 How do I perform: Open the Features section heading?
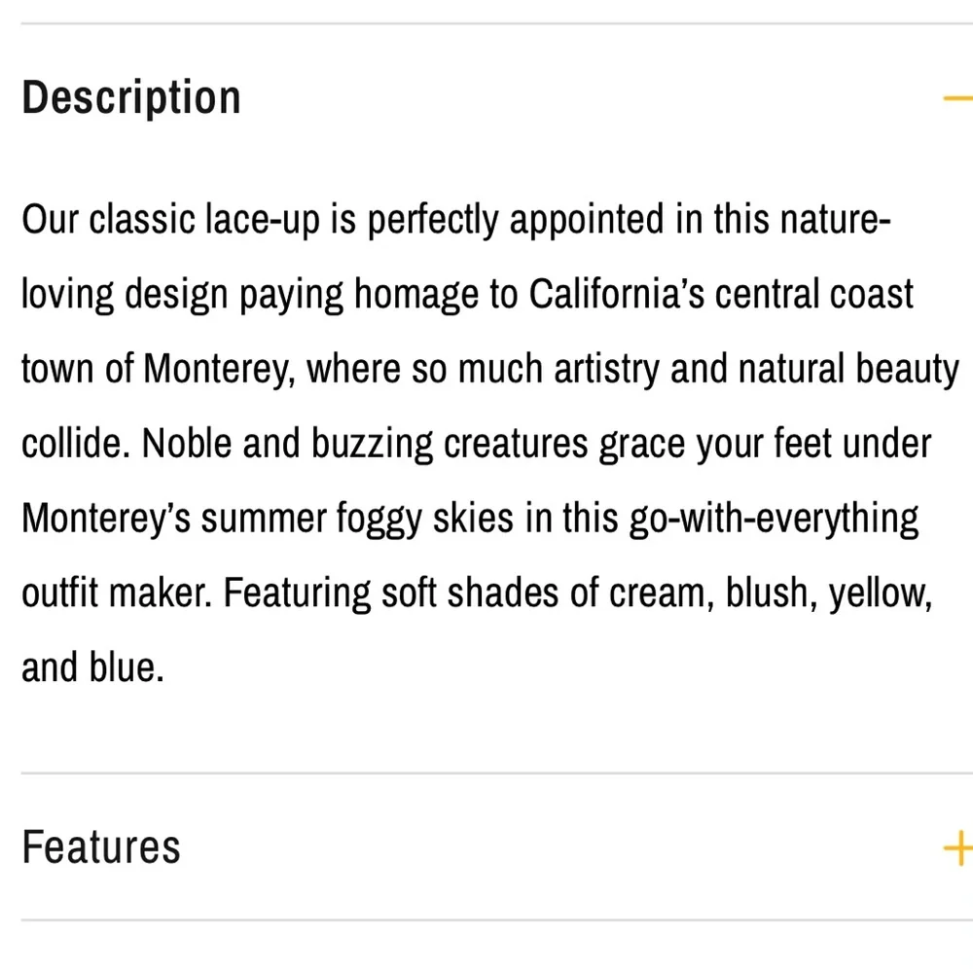[x=101, y=847]
